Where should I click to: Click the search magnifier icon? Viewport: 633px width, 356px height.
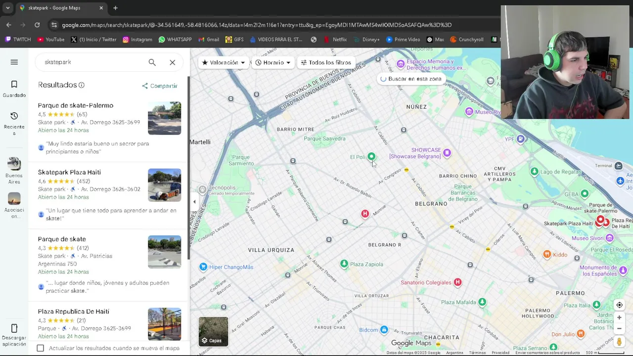pos(152,62)
